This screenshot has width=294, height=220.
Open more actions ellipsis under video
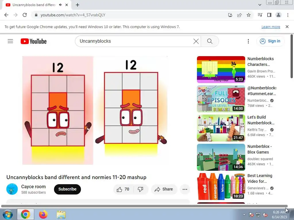pyautogui.click(x=185, y=189)
